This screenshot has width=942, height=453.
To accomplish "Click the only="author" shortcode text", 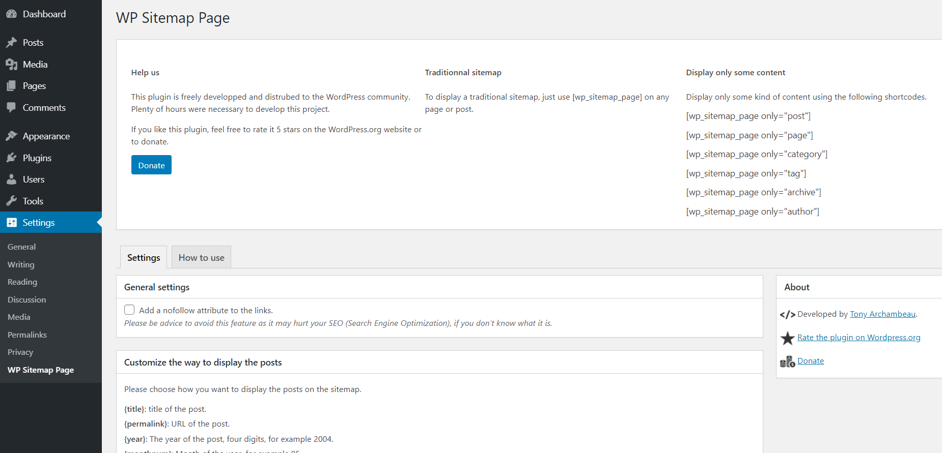I will click(753, 212).
